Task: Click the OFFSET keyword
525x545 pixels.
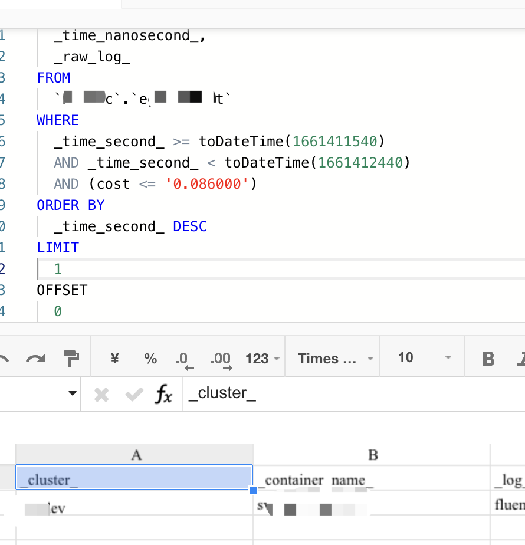Action: pos(63,290)
